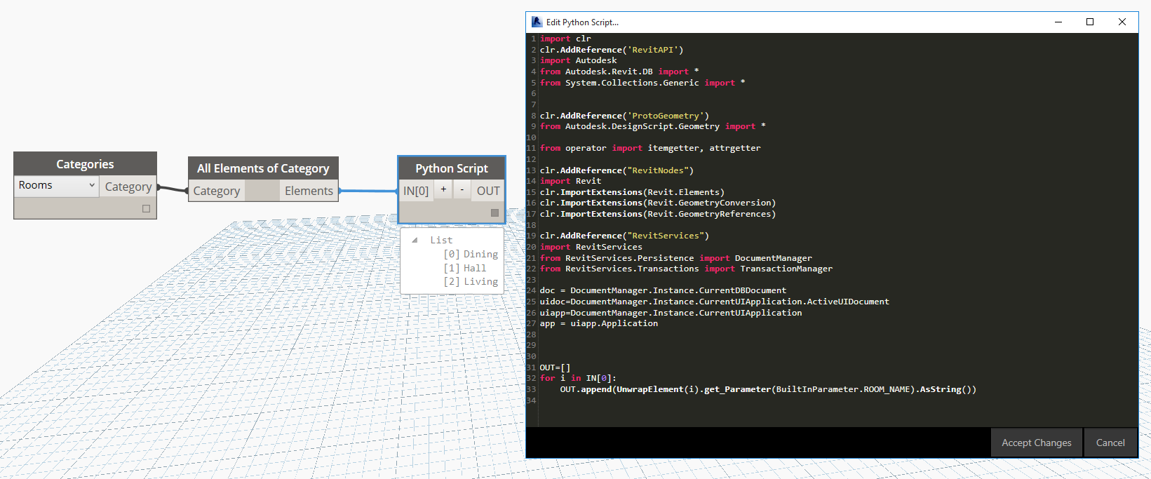Click the uidoc assignment line
The image size is (1151, 479).
714,302
